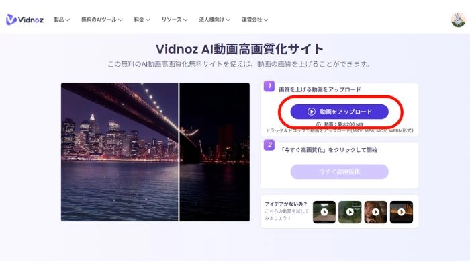Viewport: 470px width, 269px height.
Task: Play the first sample video thumbnail
Action: coord(324,213)
